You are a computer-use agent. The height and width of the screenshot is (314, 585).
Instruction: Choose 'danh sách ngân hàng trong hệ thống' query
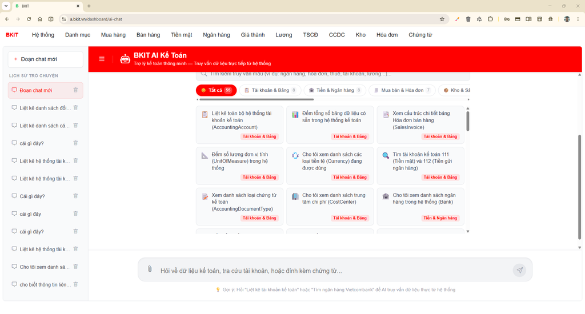coord(420,206)
